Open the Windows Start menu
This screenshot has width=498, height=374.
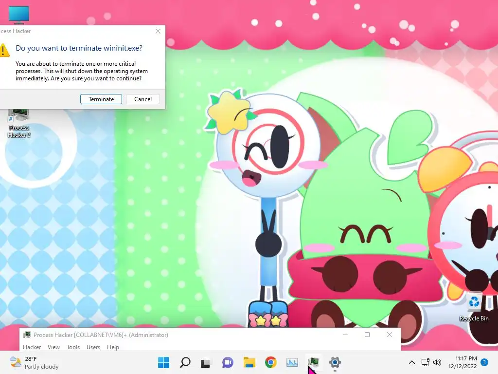[x=163, y=362]
